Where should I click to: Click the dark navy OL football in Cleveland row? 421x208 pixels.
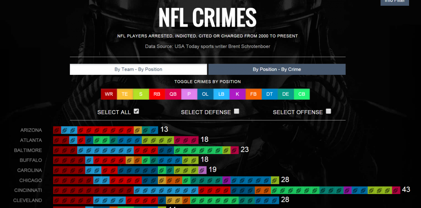coord(162,201)
